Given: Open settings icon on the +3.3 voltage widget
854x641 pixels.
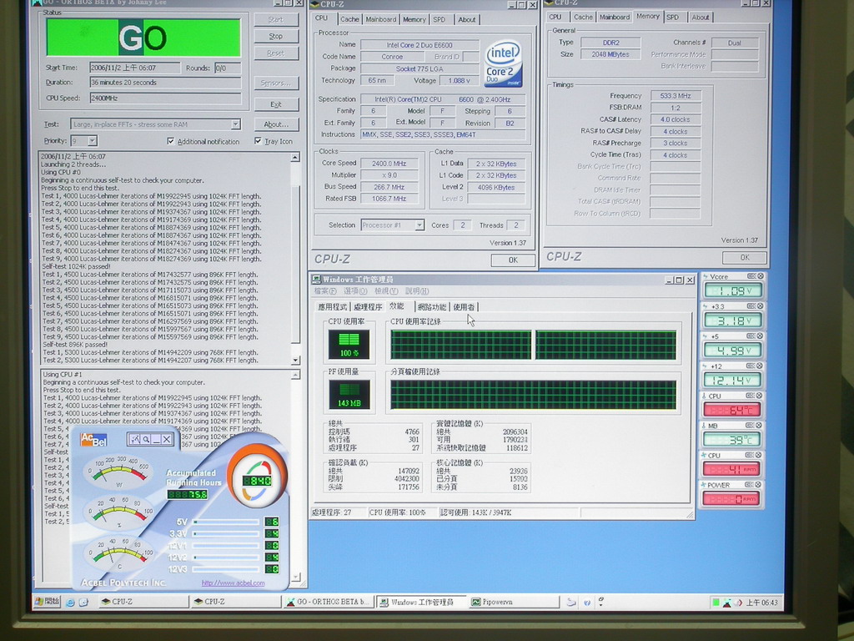Looking at the screenshot, I should tap(751, 306).
